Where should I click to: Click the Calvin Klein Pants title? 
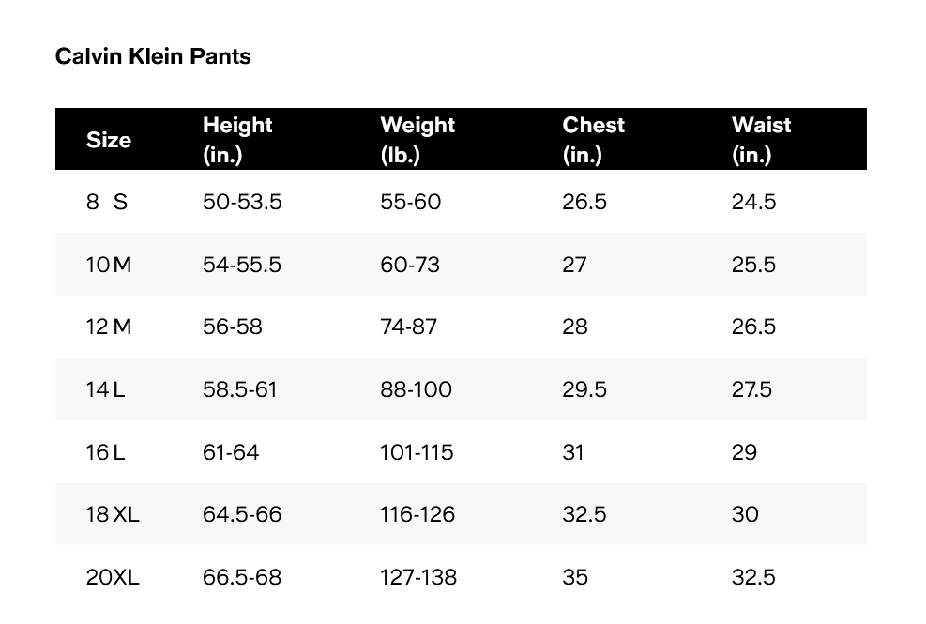click(153, 56)
